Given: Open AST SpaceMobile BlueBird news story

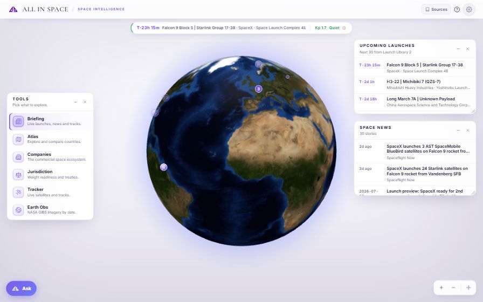Looking at the screenshot, I should click(415, 152).
